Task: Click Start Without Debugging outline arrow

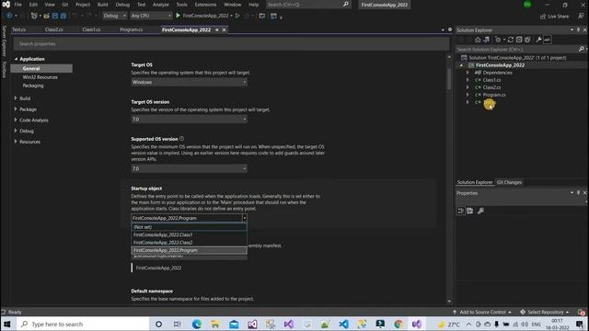Action: coord(237,16)
